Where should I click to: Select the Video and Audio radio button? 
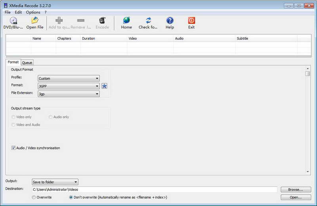pyautogui.click(x=13, y=125)
